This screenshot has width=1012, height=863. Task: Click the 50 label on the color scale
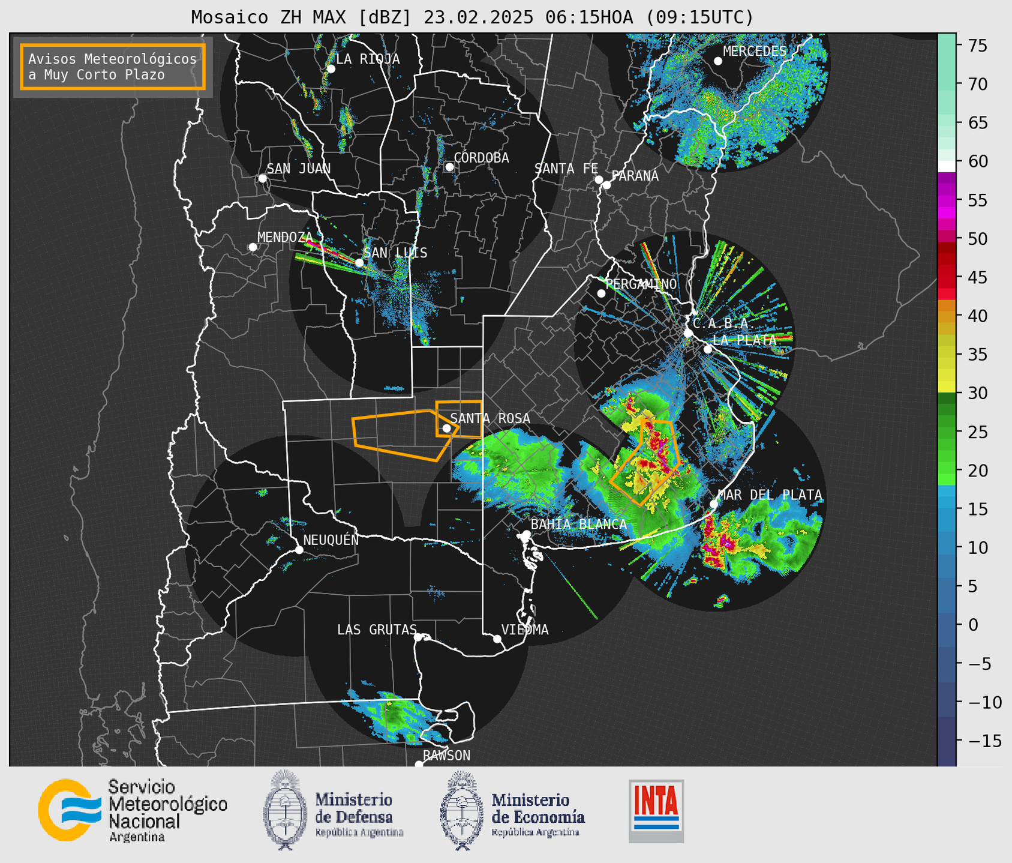click(x=977, y=239)
